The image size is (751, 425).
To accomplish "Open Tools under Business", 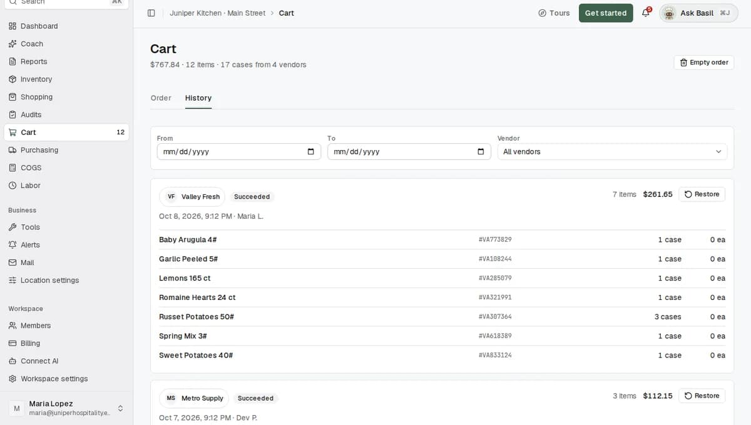I will 66,227.
